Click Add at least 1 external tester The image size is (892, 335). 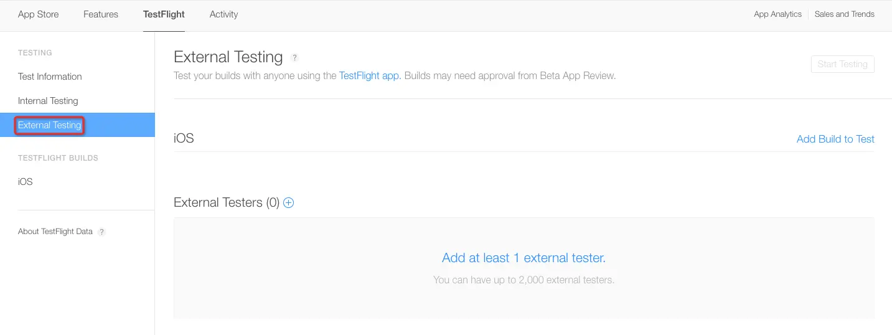point(523,258)
